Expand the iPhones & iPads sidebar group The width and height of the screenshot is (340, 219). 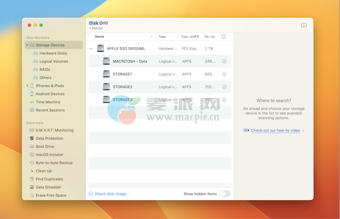point(27,86)
